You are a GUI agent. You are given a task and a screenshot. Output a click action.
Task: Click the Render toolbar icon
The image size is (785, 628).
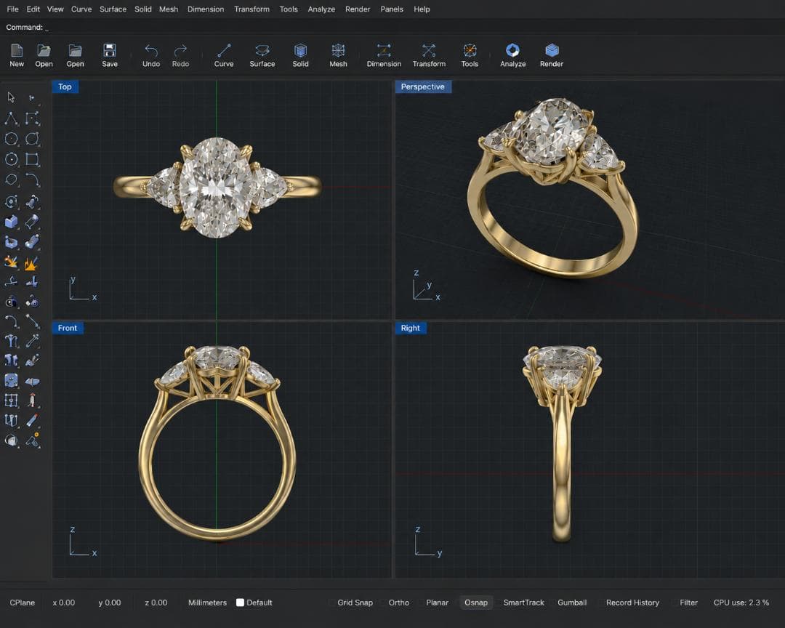551,55
